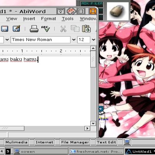Viewport: 155px width, 155px height.
Task: Switch to the screen taskbar window
Action: (41, 152)
